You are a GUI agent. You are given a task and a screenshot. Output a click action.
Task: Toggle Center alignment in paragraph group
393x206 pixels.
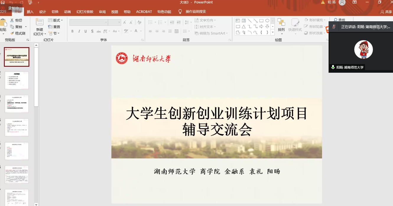point(157,31)
